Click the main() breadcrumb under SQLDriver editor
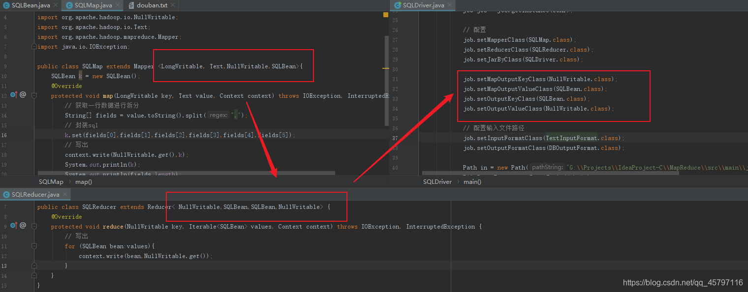Image resolution: width=748 pixels, height=292 pixels. [471, 181]
